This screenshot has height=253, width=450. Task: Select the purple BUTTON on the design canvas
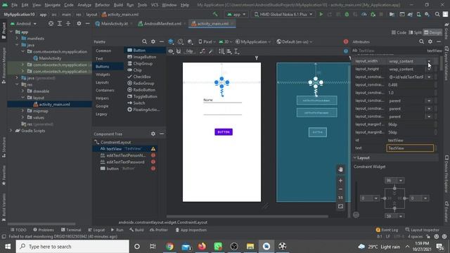[x=224, y=132]
